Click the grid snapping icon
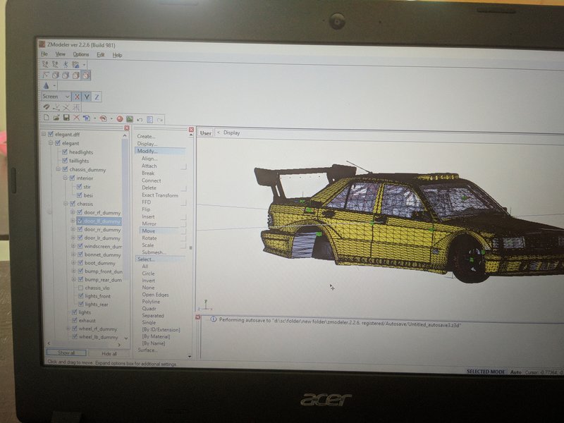 (76, 108)
